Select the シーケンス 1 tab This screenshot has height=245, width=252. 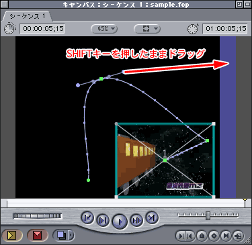pyautogui.click(x=28, y=16)
